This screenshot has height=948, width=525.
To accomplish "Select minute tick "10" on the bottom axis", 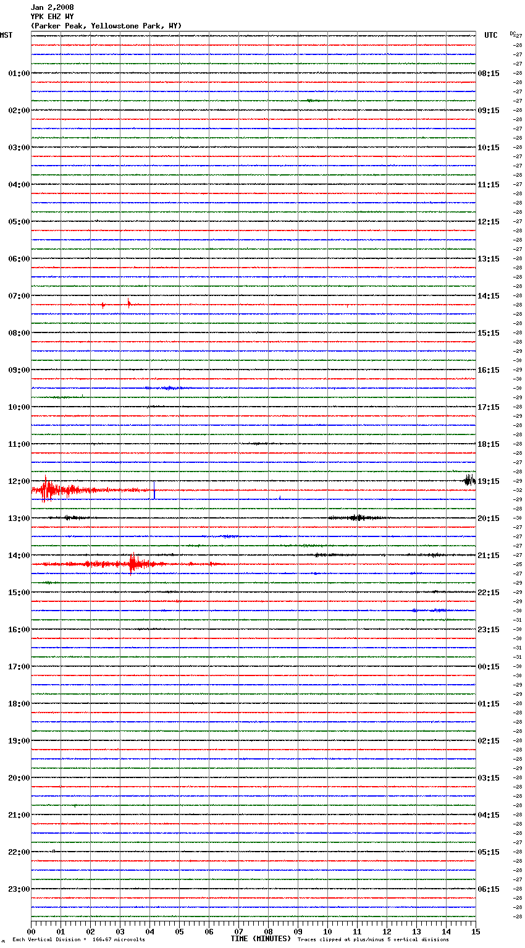I will [327, 931].
